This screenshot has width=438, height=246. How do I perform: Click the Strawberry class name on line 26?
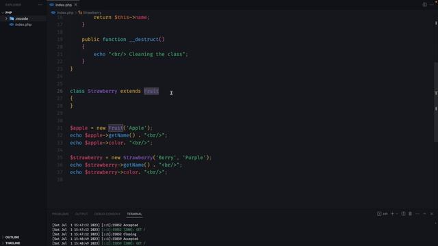point(102,91)
